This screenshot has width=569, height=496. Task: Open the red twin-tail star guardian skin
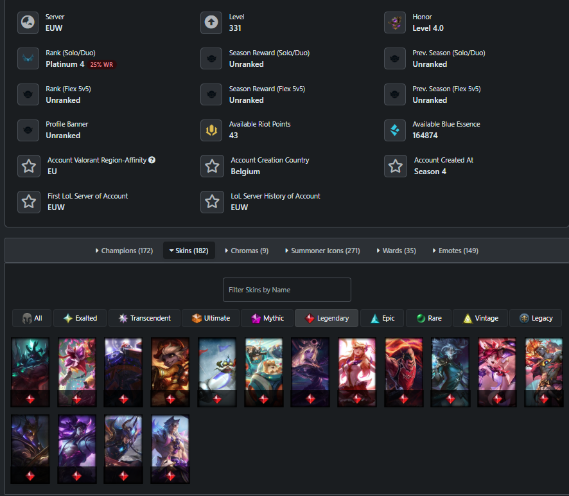point(497,372)
